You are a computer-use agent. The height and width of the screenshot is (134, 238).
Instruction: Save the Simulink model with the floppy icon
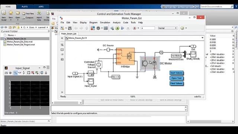(70, 28)
